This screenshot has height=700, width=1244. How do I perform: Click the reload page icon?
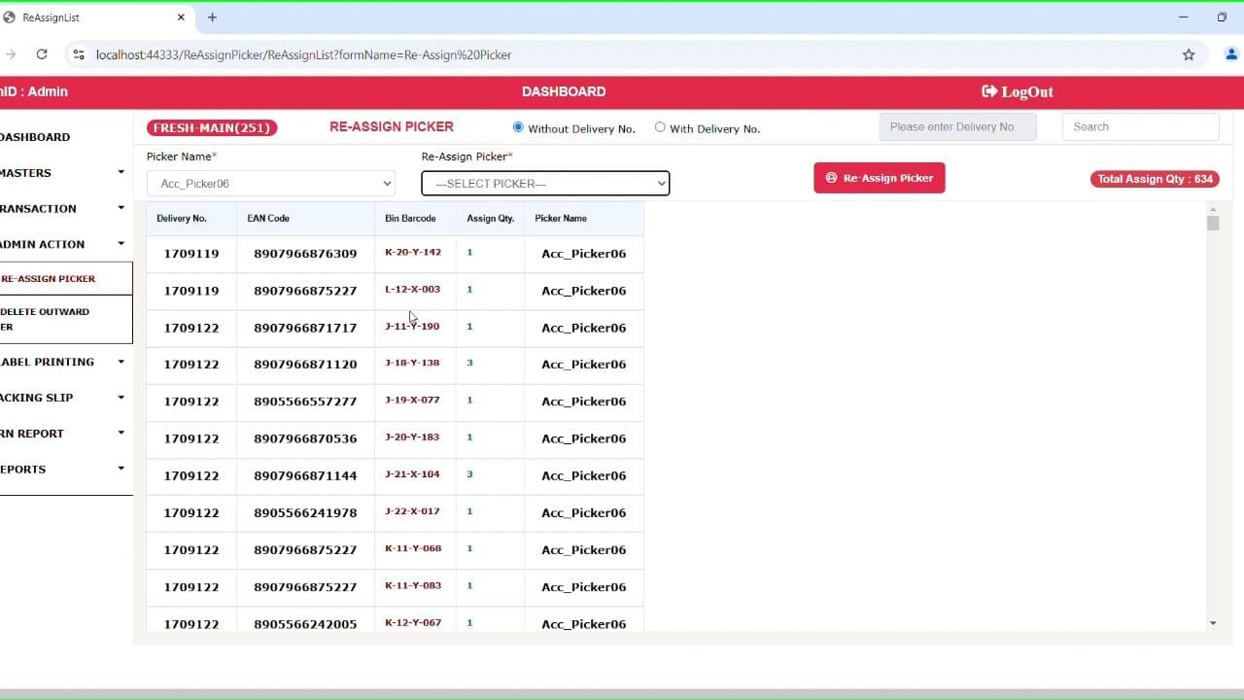pyautogui.click(x=41, y=55)
